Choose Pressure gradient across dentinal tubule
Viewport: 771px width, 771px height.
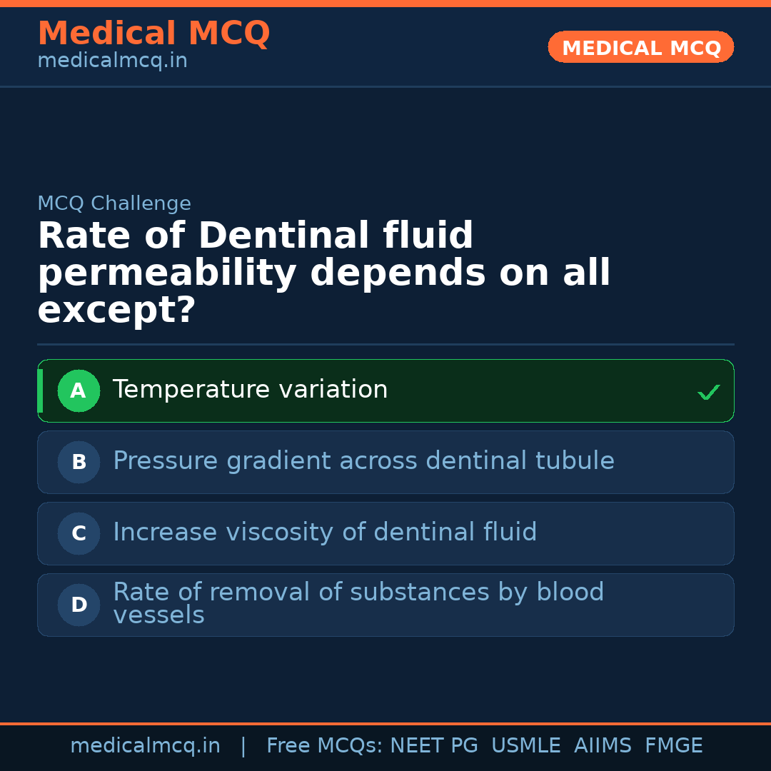(x=363, y=461)
